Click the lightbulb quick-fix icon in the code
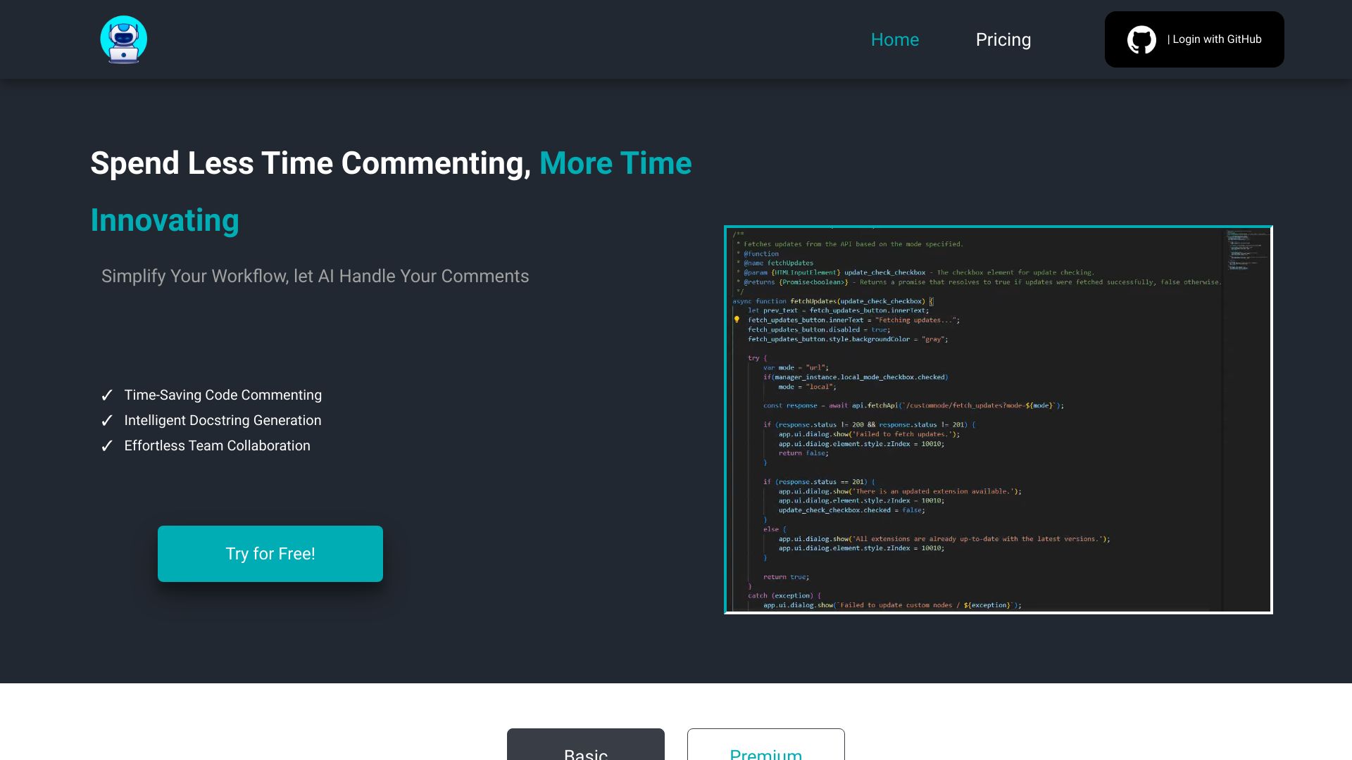 tap(737, 319)
